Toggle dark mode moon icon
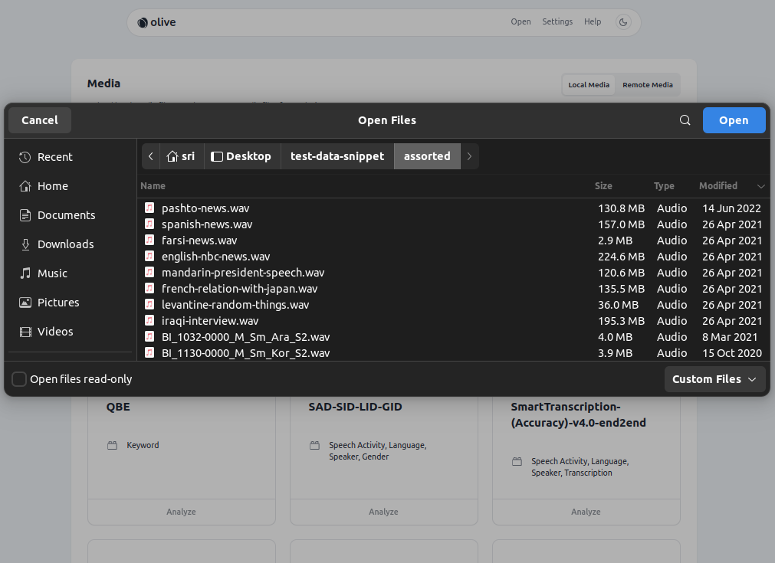 tap(623, 22)
